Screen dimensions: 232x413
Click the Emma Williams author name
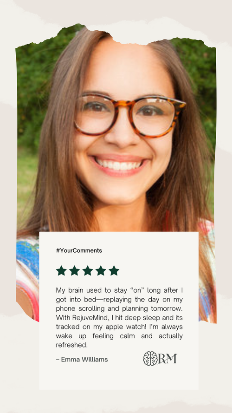point(82,359)
